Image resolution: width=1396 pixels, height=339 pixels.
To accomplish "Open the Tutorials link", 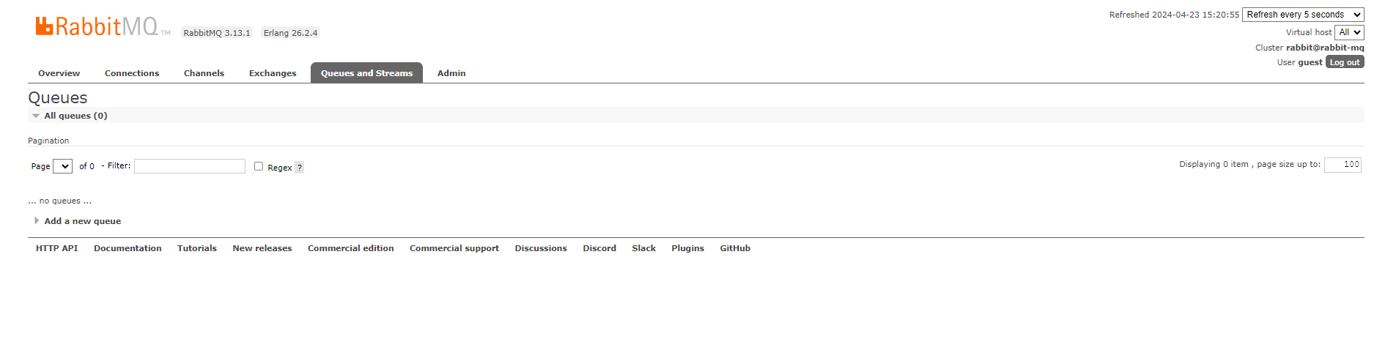I will pos(197,248).
